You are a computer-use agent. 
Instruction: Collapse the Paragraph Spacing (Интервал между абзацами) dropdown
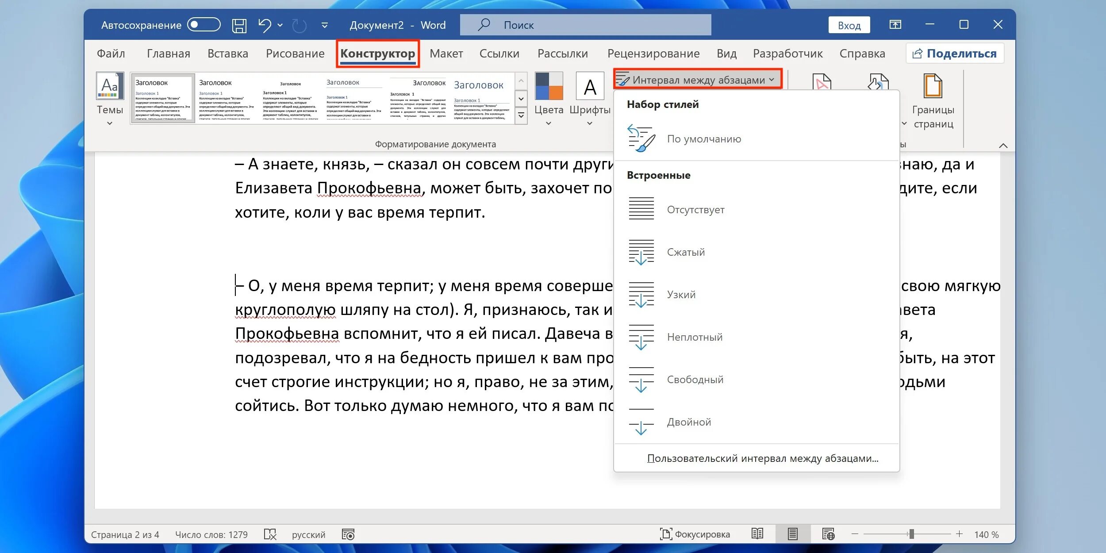coord(698,80)
